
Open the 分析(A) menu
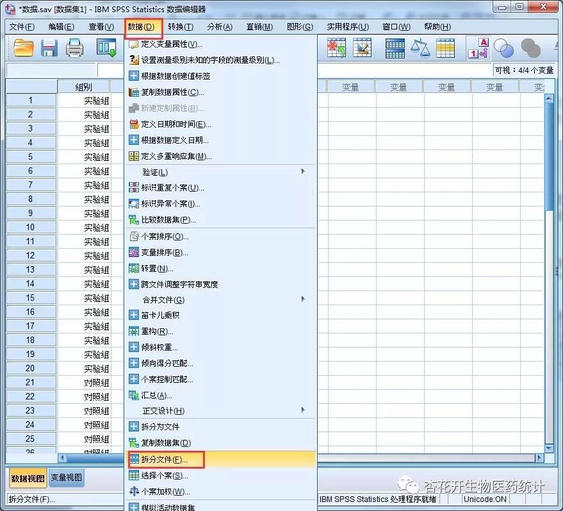click(x=218, y=26)
